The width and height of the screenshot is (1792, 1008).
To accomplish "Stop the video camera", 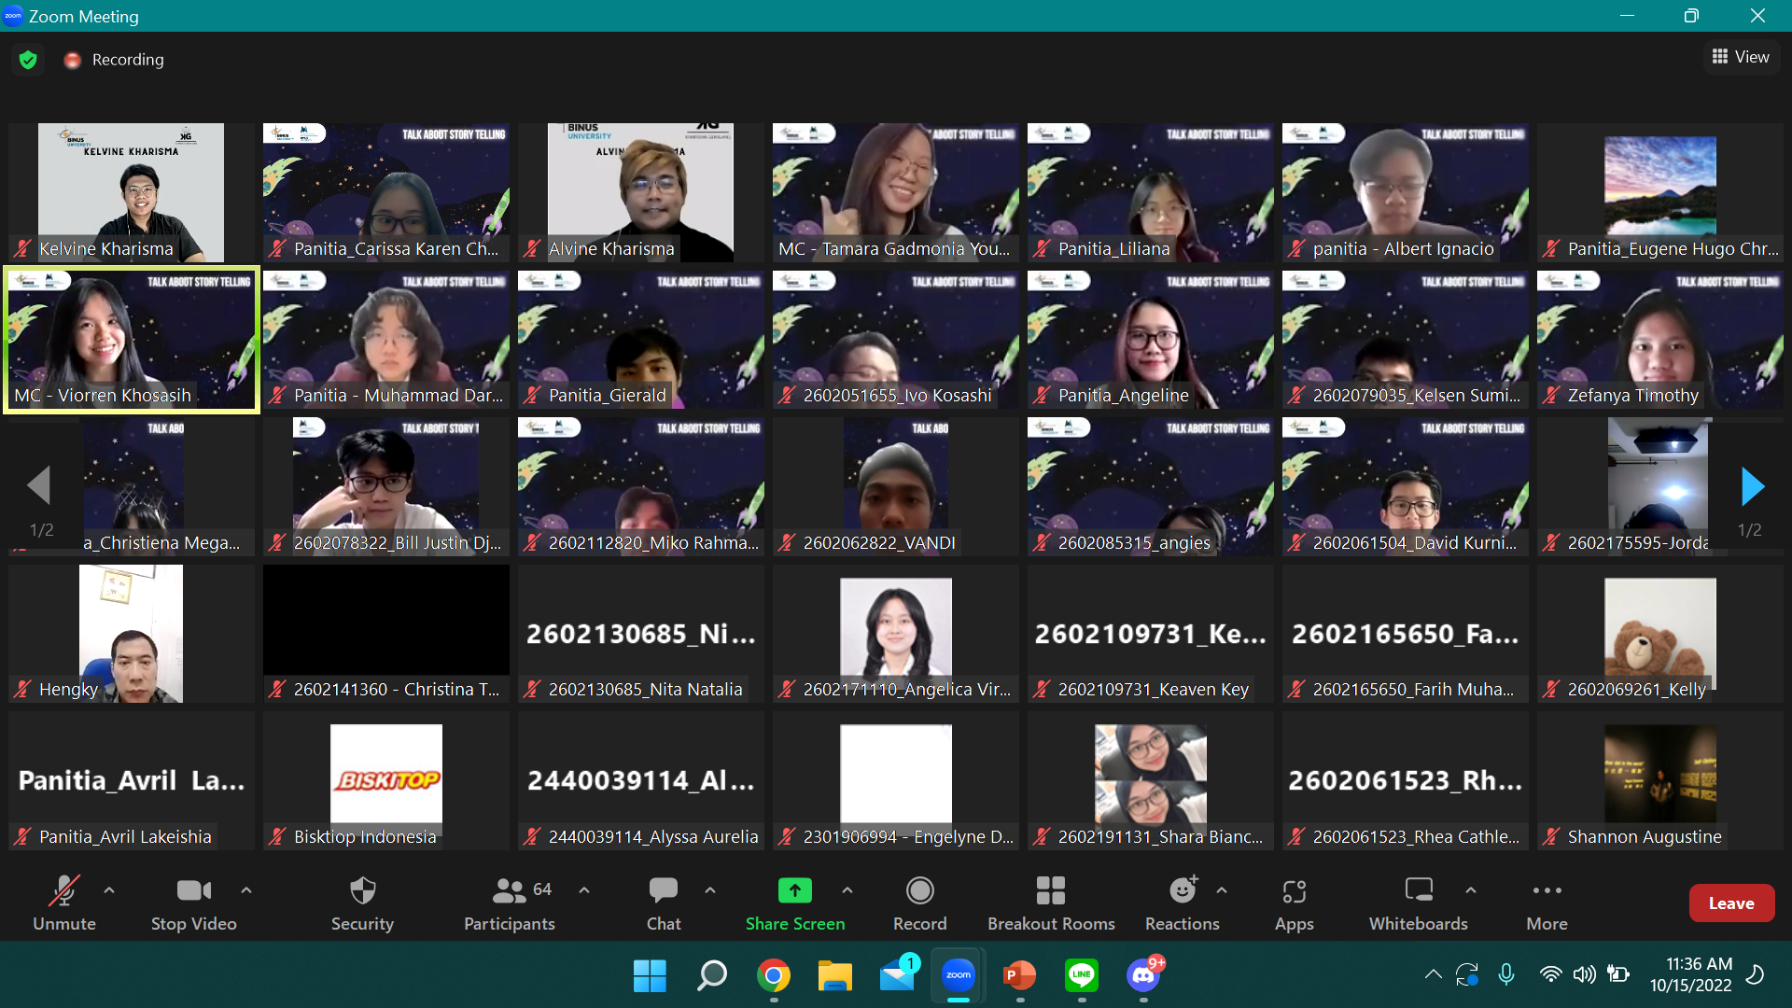I will [x=194, y=903].
